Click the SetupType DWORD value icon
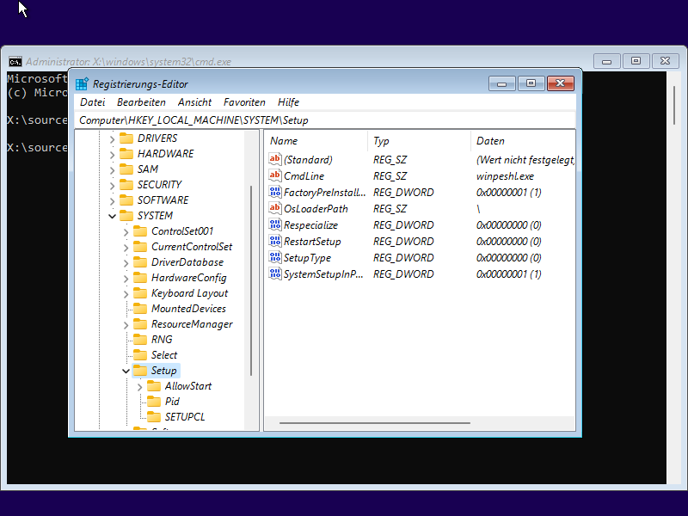The width and height of the screenshot is (688, 516). [x=275, y=258]
